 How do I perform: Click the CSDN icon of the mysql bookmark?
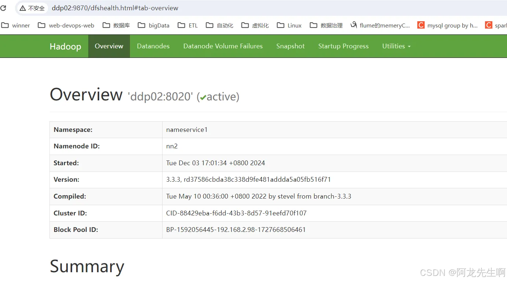coord(421,25)
